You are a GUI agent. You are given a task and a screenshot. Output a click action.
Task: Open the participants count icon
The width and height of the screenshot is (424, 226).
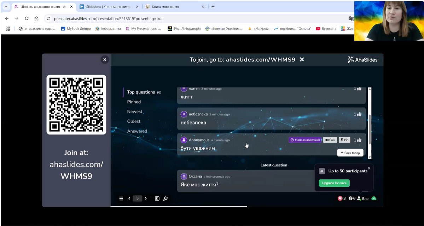coord(362,198)
